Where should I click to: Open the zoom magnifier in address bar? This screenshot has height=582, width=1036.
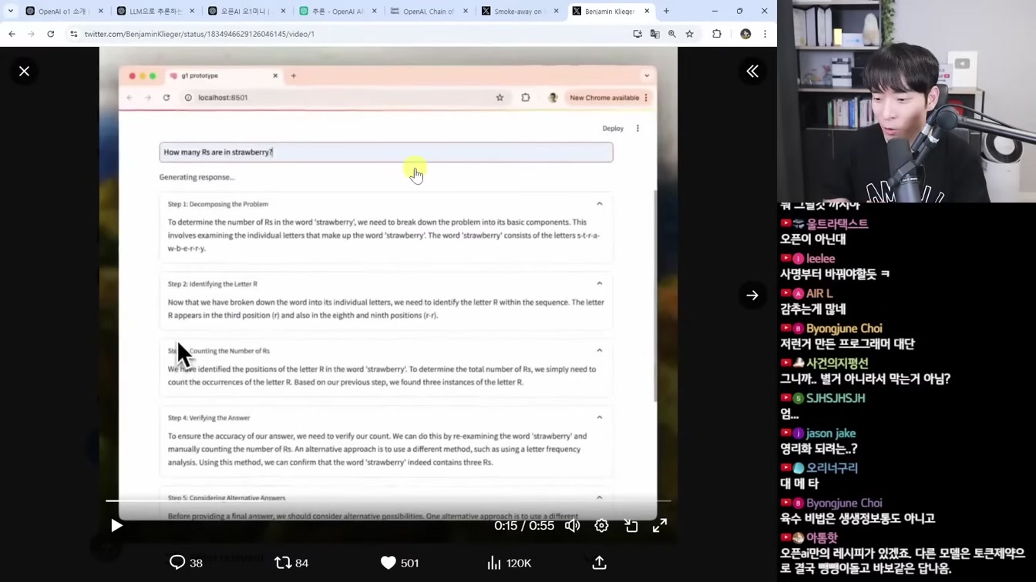672,34
